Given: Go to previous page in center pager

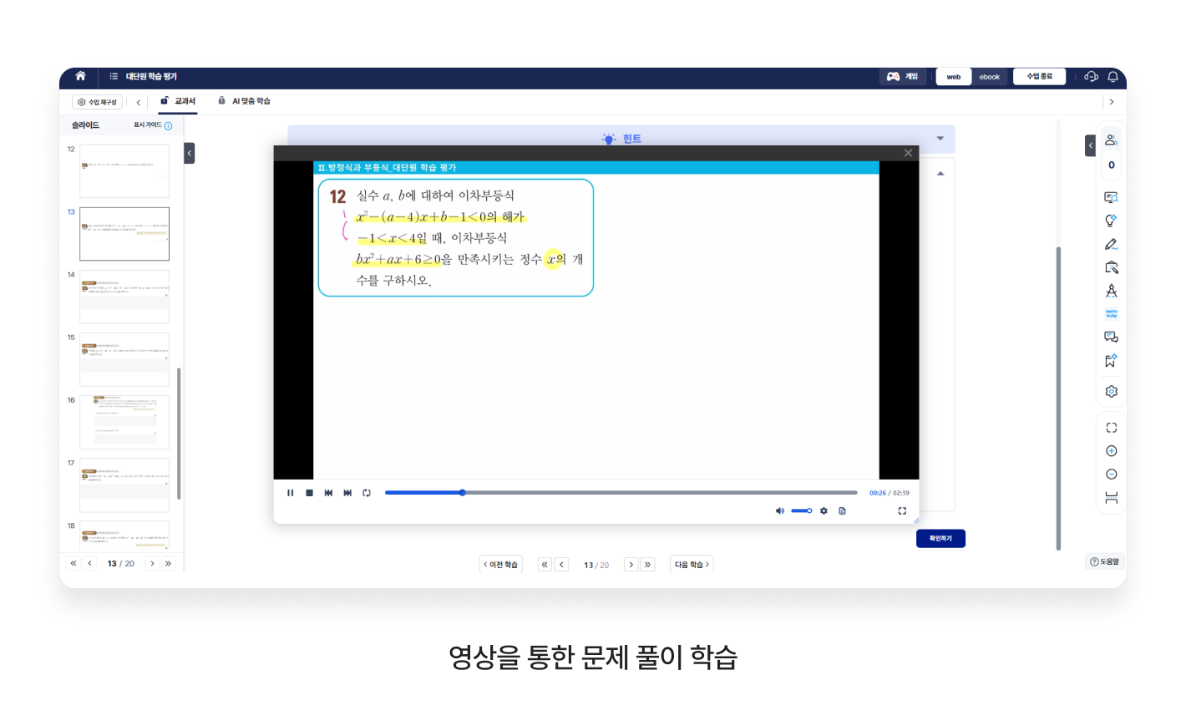Looking at the screenshot, I should coord(562,565).
